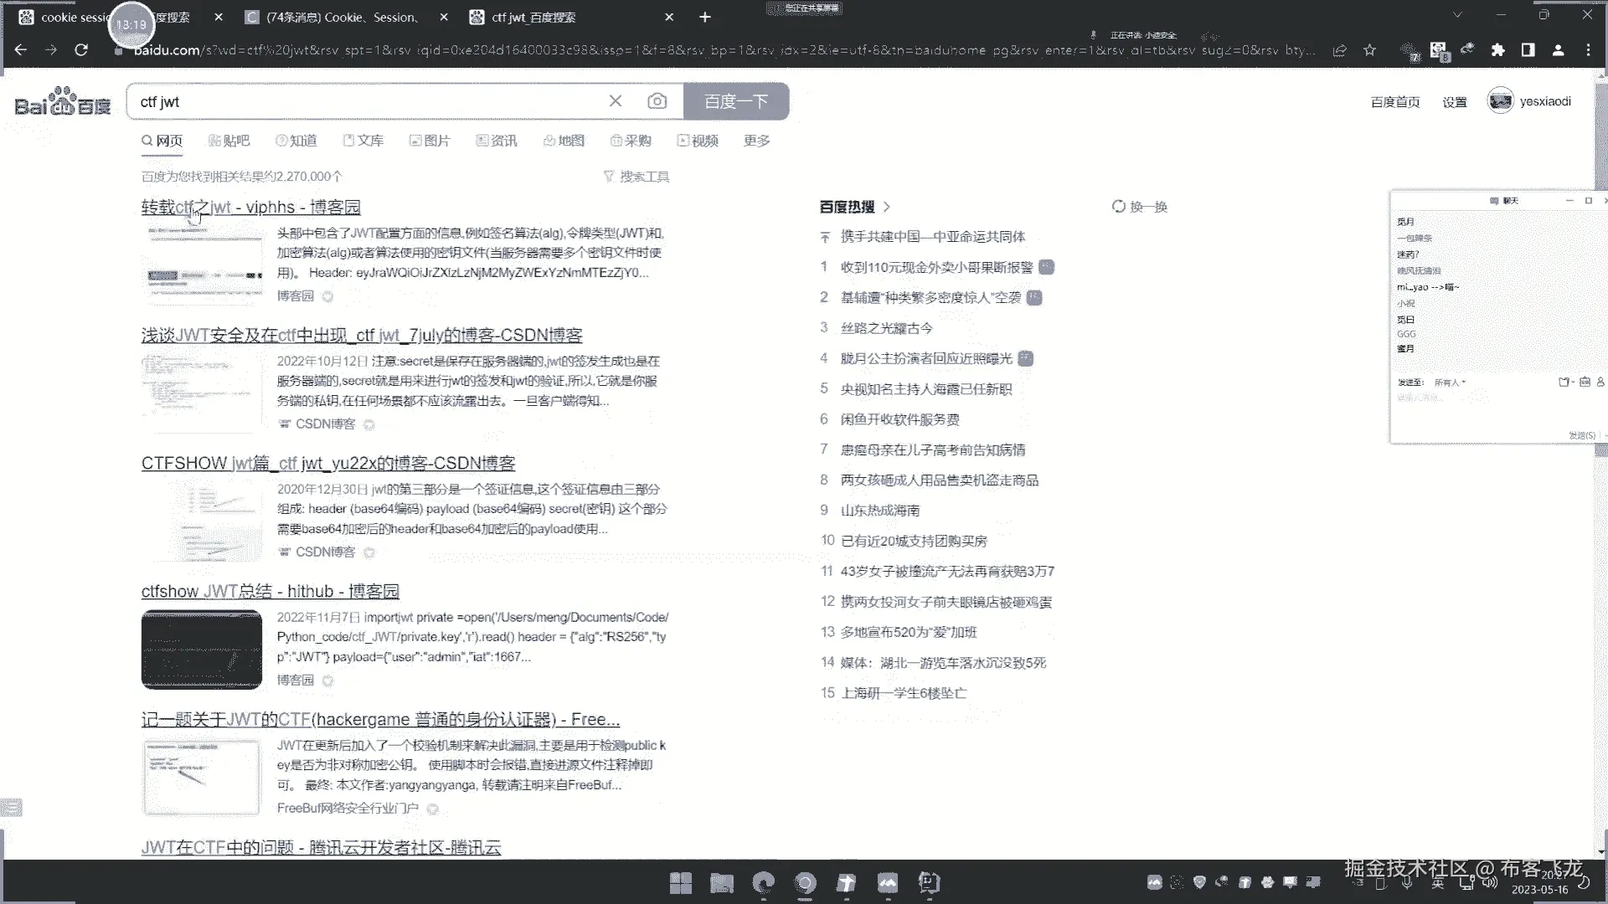Image resolution: width=1608 pixels, height=904 pixels.
Task: Click the Baidu logo
Action: (63, 102)
